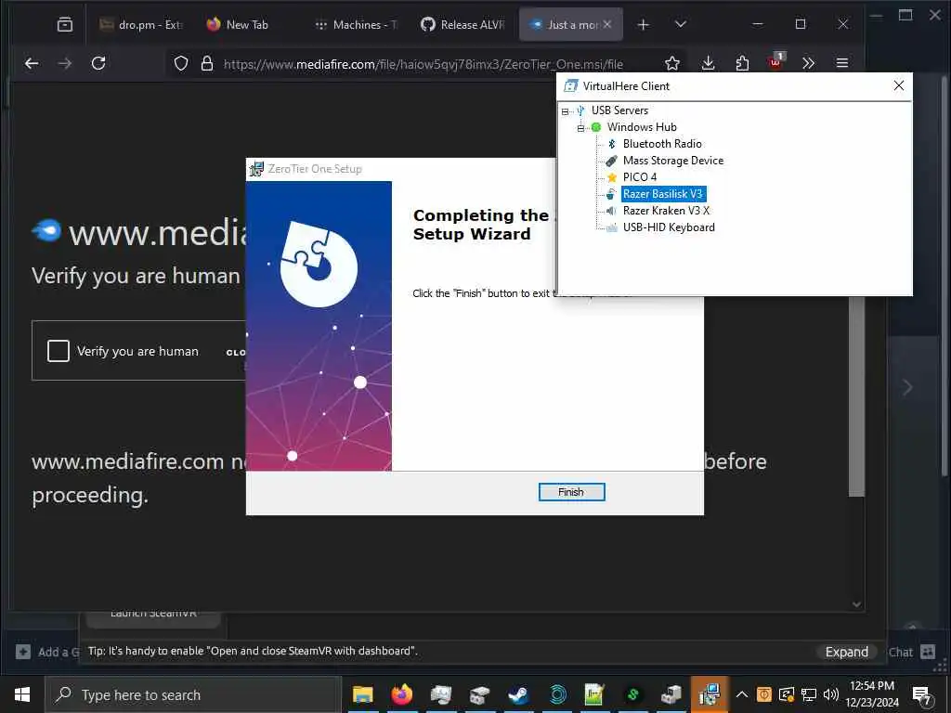951x713 pixels.
Task: Close the VirtualHere Client window
Action: [x=899, y=85]
